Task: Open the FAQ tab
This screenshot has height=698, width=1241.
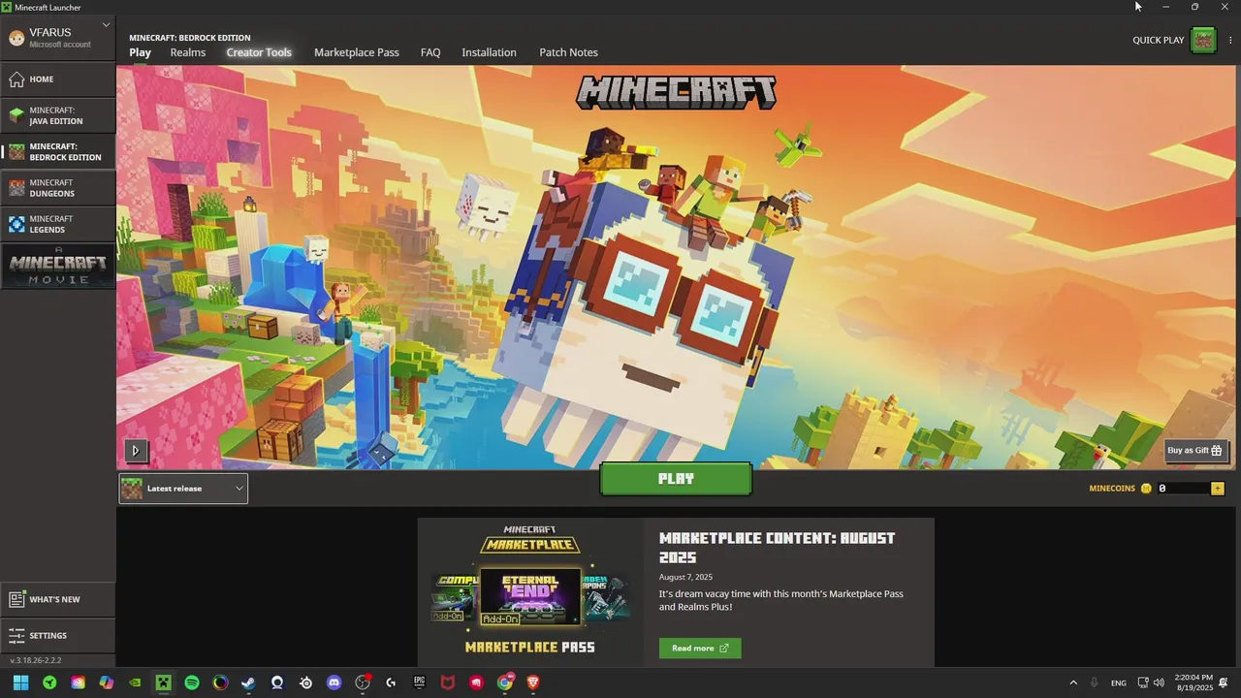Action: [x=430, y=52]
